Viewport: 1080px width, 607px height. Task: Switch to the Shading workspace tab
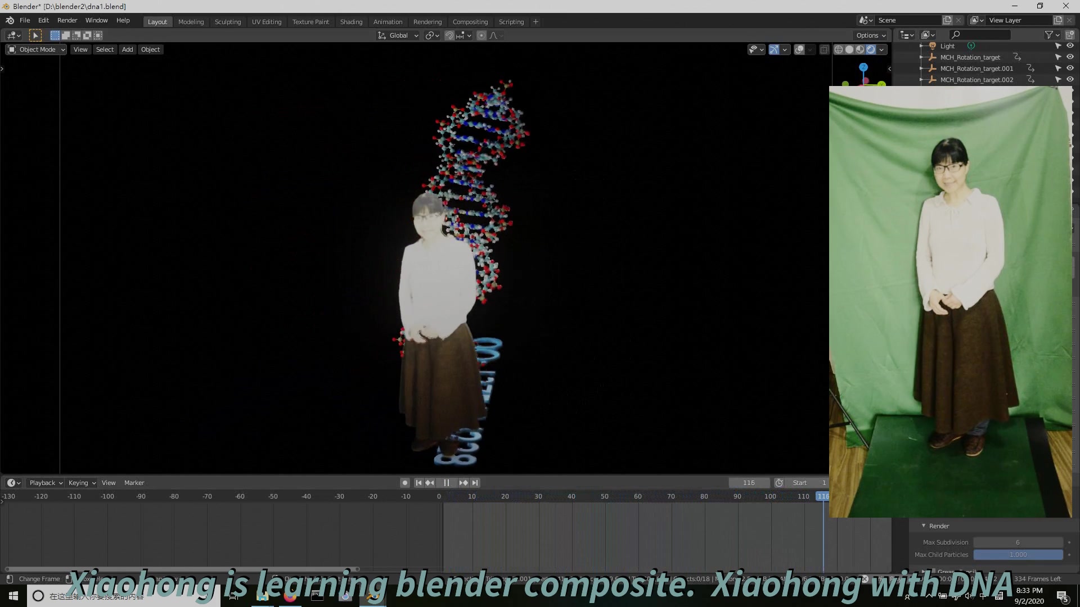pyautogui.click(x=351, y=22)
